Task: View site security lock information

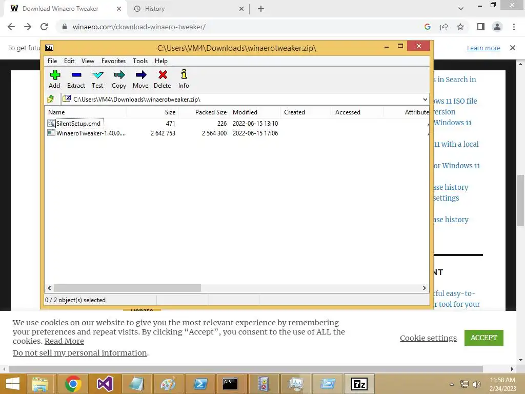Action: click(65, 27)
